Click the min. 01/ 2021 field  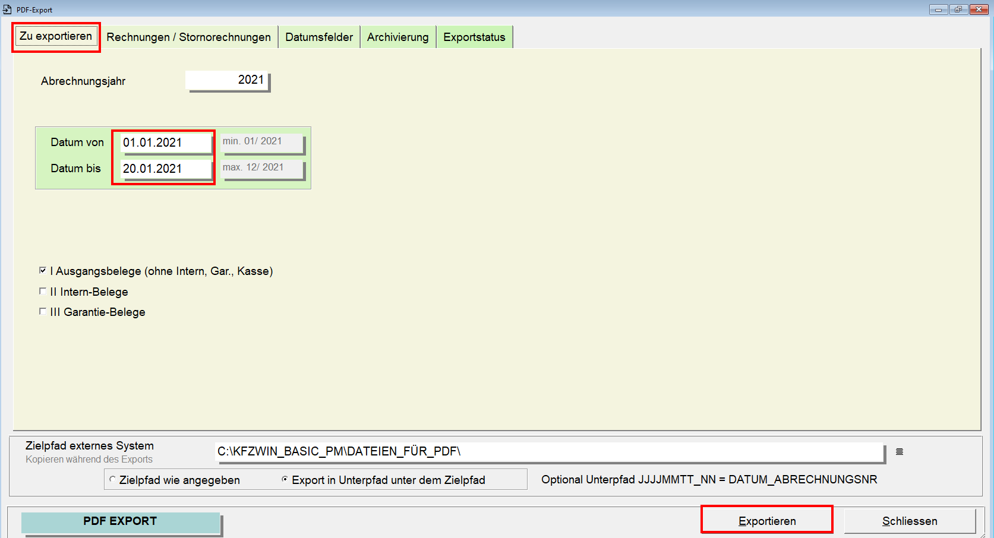click(x=262, y=143)
